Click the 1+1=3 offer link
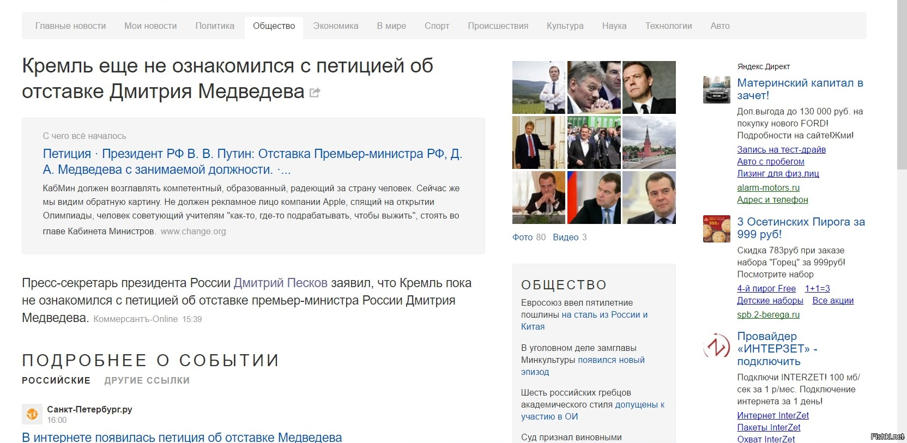 point(817,288)
